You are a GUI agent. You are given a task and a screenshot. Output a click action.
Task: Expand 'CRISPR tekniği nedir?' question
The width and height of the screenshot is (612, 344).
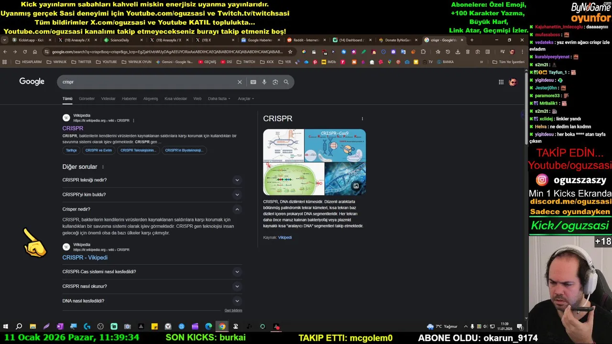pyautogui.click(x=152, y=180)
